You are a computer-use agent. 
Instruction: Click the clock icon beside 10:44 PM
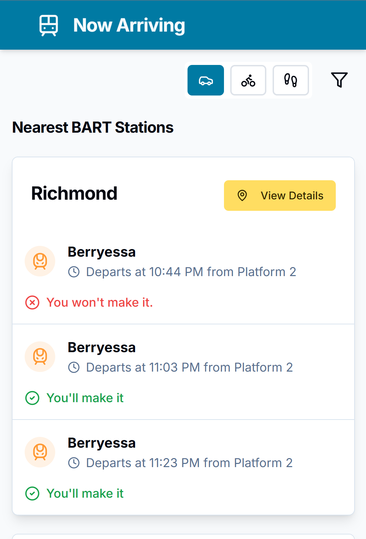[x=74, y=272]
